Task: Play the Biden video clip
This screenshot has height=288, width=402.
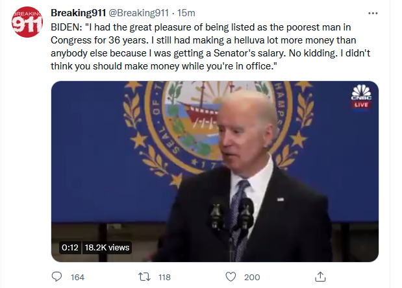Action: [214, 171]
